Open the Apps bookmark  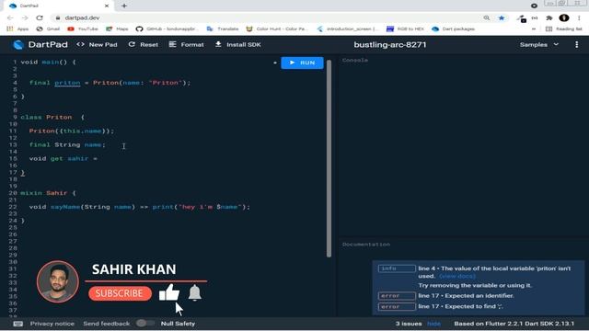pyautogui.click(x=17, y=29)
